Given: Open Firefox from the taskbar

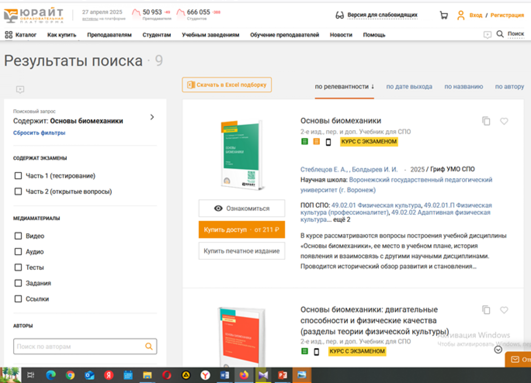Looking at the screenshot, I should point(244,375).
